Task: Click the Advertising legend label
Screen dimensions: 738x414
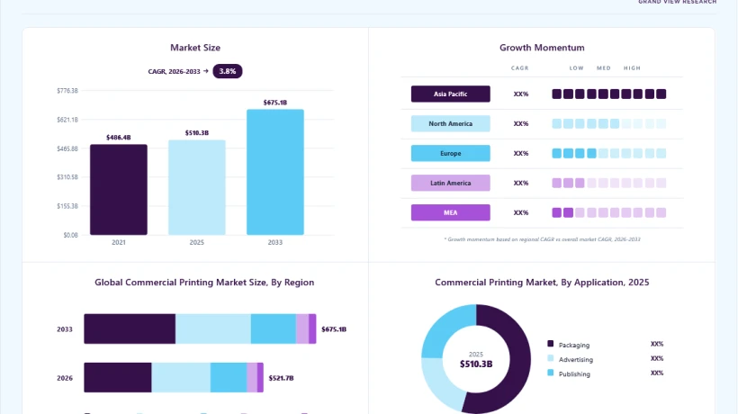Action: [576, 359]
